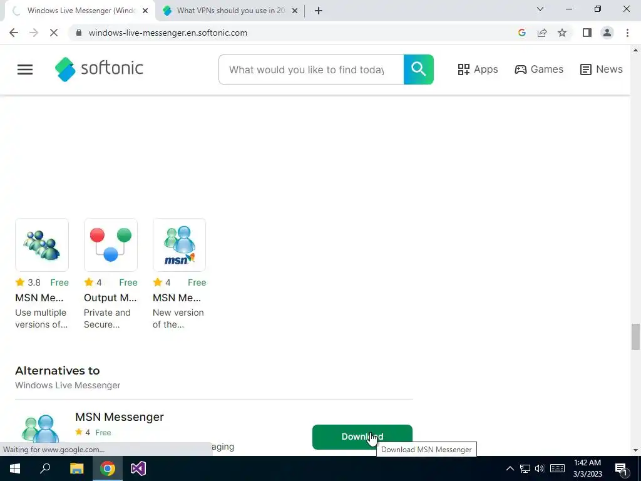Open the Games section
The height and width of the screenshot is (481, 641).
click(539, 69)
